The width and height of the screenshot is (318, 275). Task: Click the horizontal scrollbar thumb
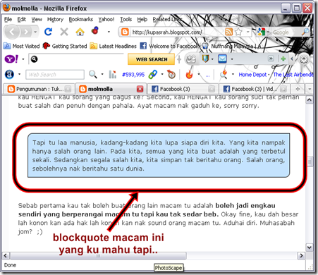[x=98, y=255]
